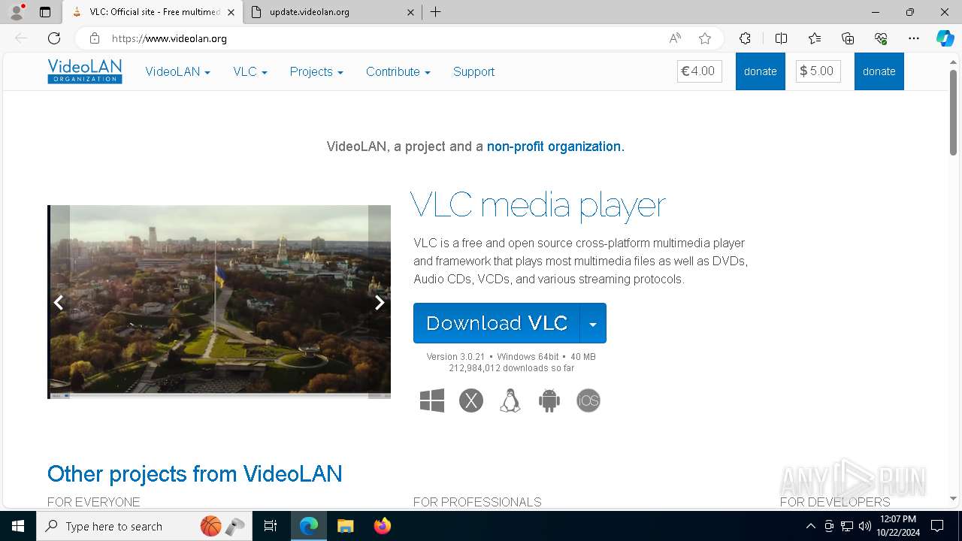Show the previous carousel slide
The height and width of the screenshot is (541, 962).
click(x=58, y=302)
